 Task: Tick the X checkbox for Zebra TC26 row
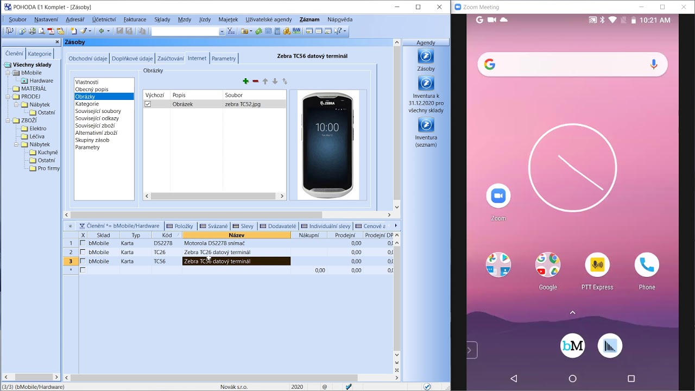point(83,252)
